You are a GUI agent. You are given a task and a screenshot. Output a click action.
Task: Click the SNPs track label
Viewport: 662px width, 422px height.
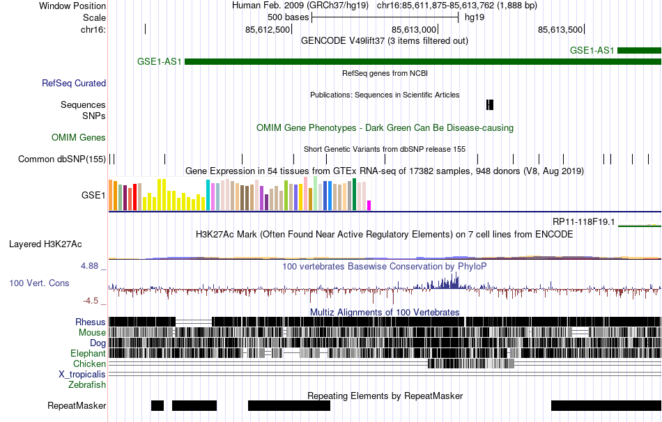pos(94,116)
